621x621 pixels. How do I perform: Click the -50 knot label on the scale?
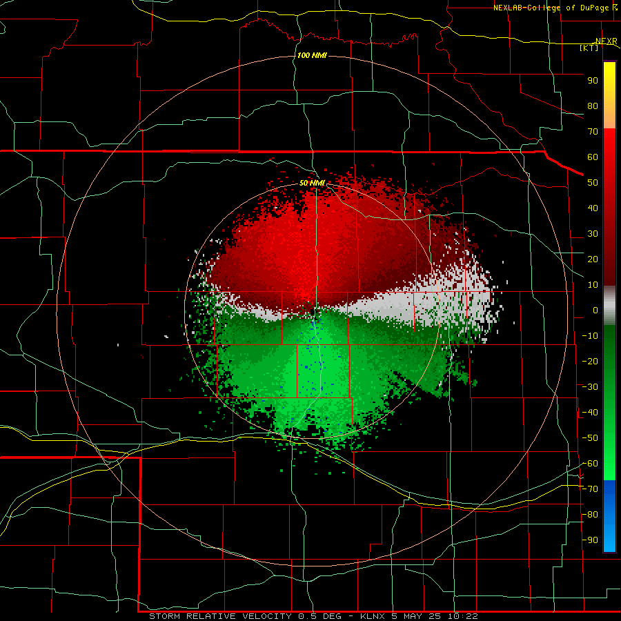point(590,438)
